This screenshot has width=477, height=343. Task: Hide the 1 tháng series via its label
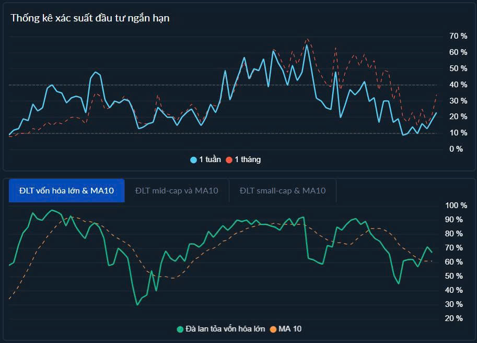pyautogui.click(x=248, y=159)
